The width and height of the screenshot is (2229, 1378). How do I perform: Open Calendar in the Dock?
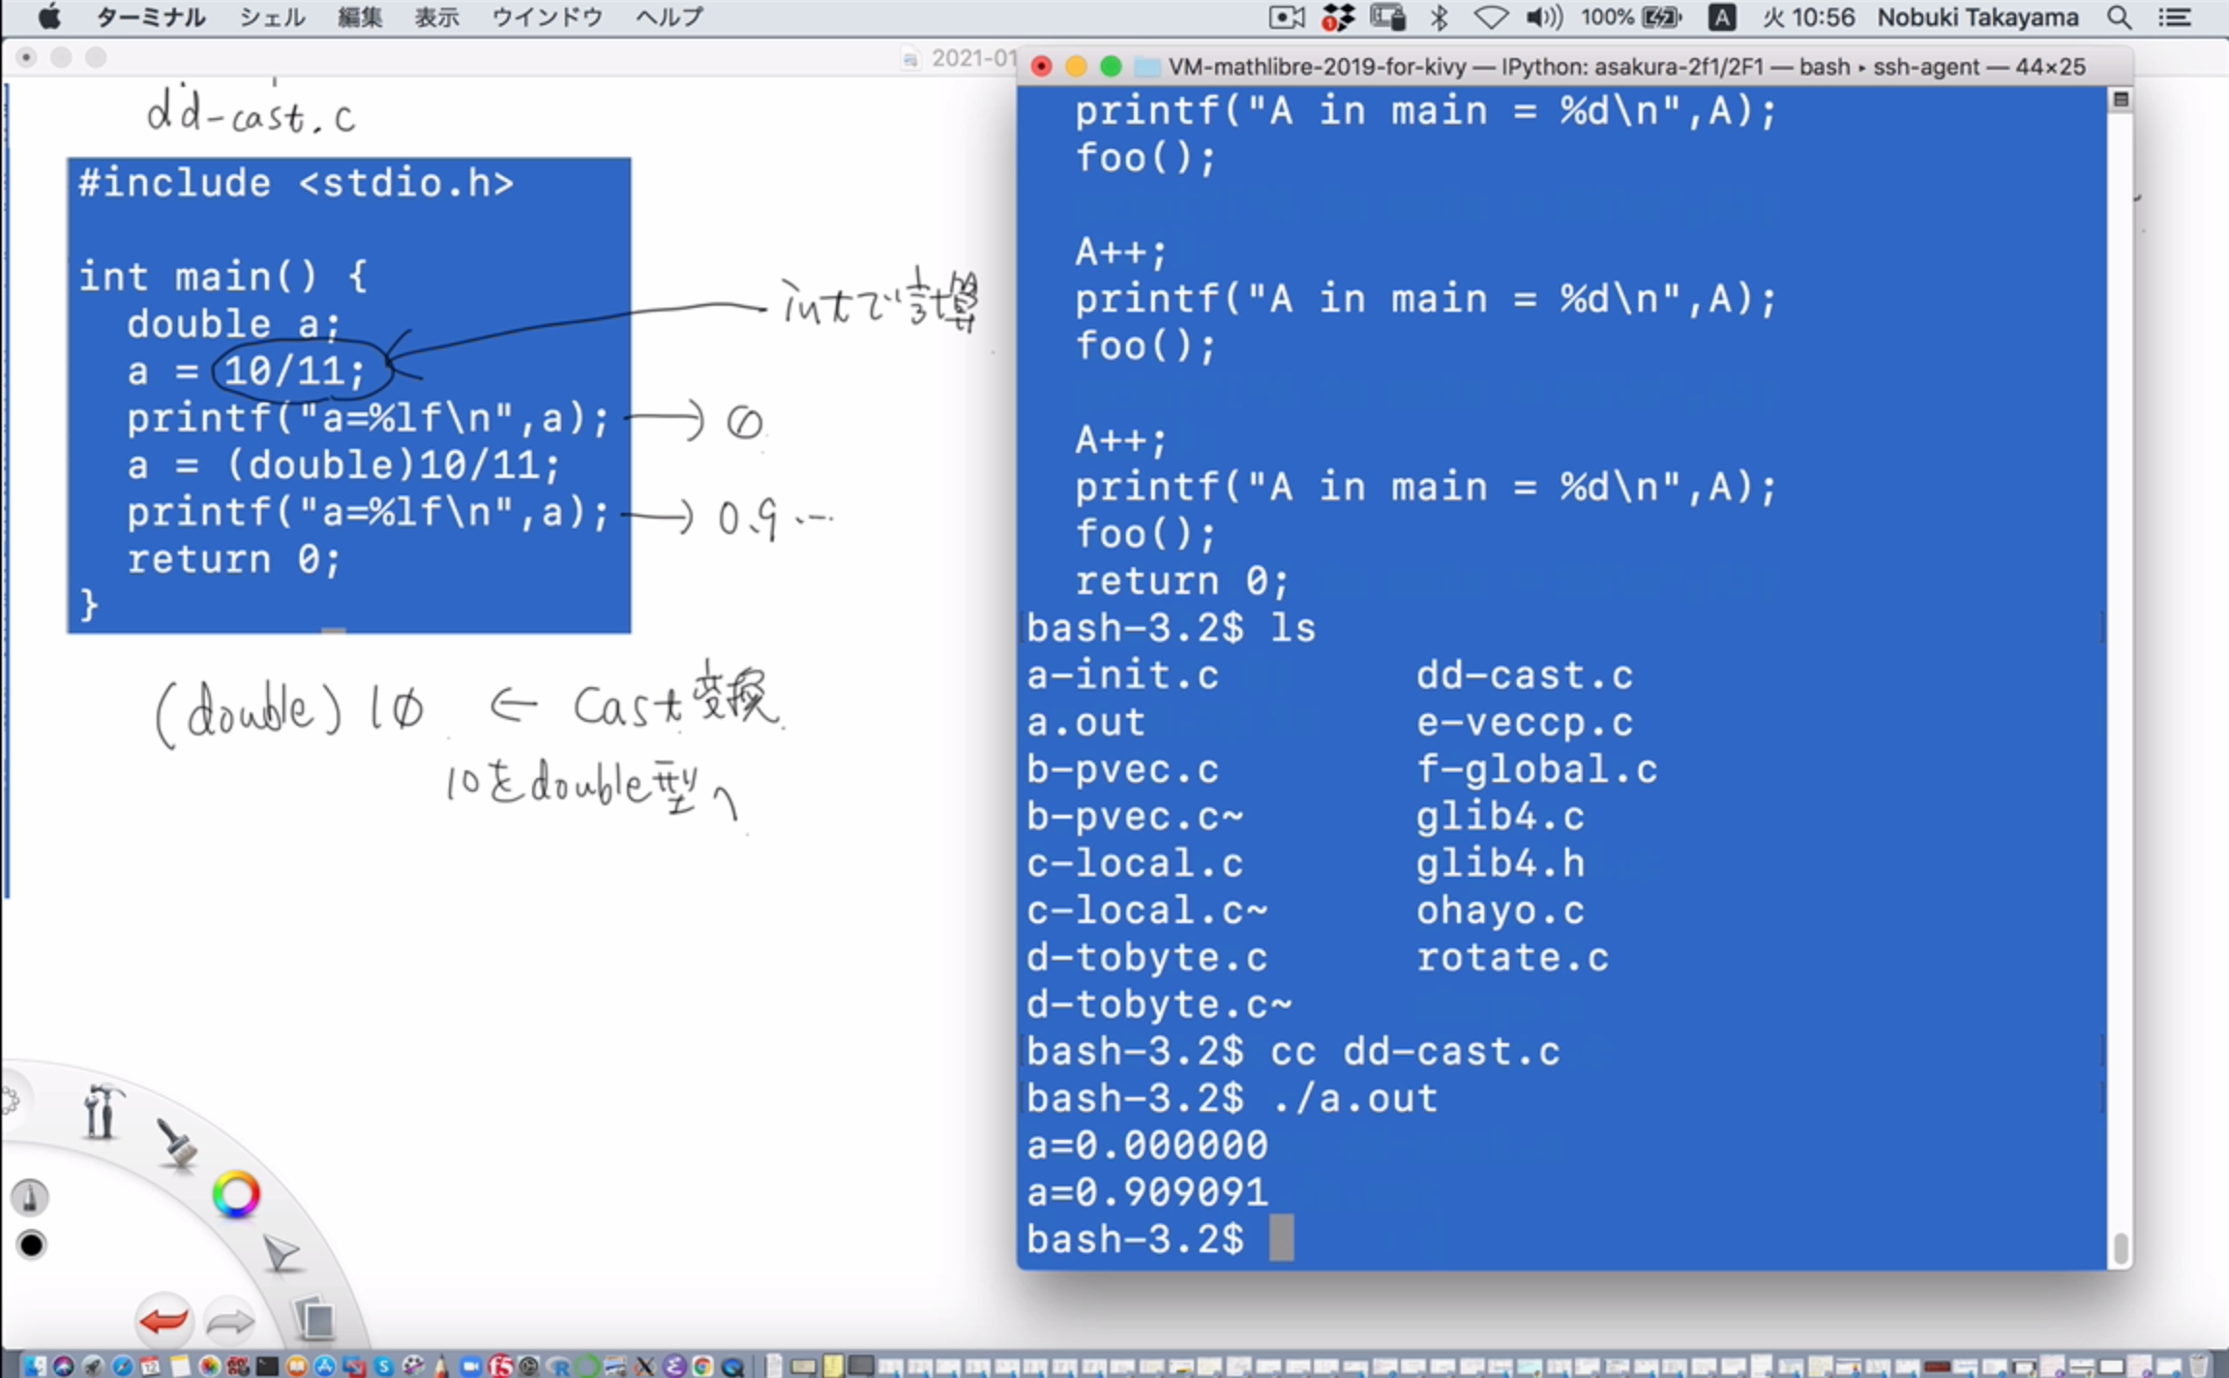pyautogui.click(x=150, y=1365)
